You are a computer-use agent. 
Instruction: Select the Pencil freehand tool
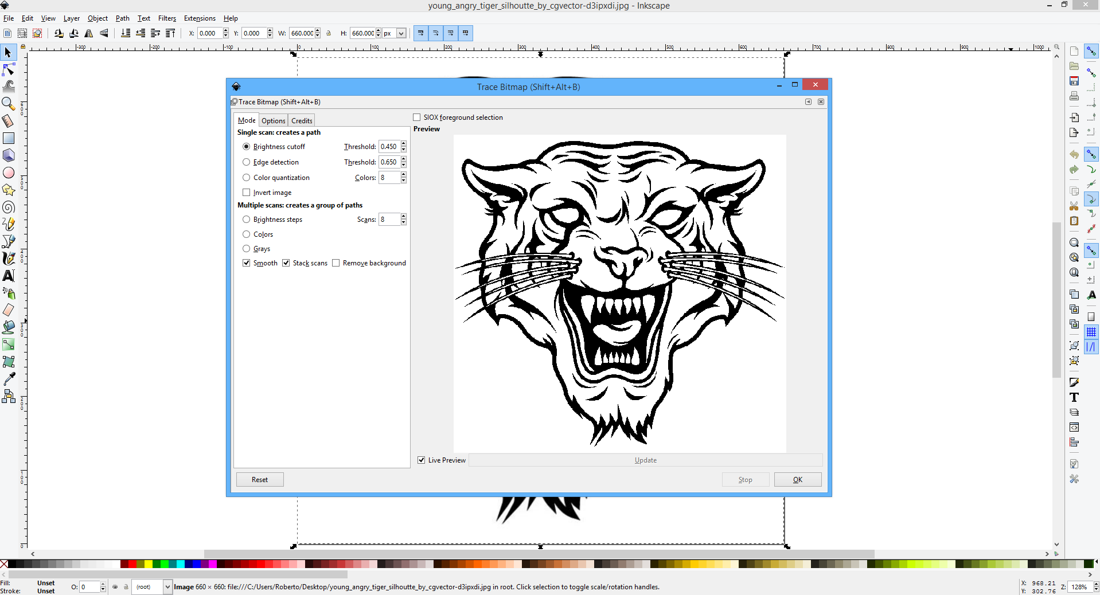[x=8, y=224]
